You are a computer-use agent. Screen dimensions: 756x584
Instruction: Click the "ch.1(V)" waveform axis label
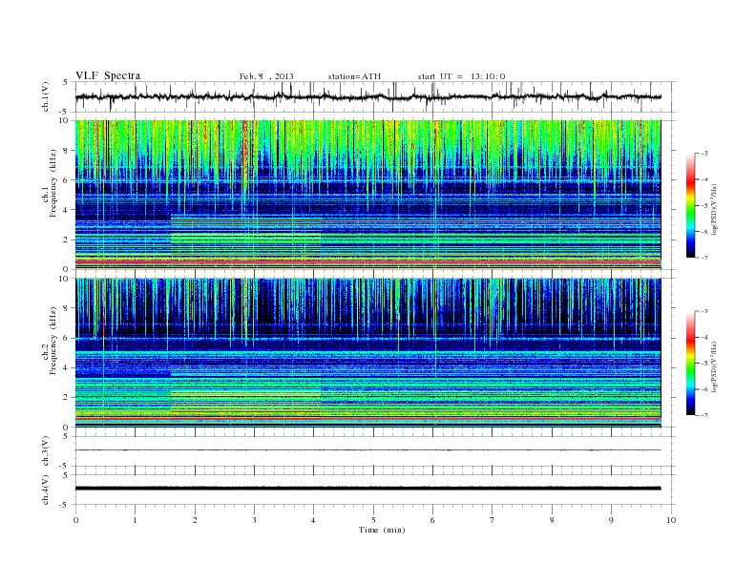click(46, 96)
